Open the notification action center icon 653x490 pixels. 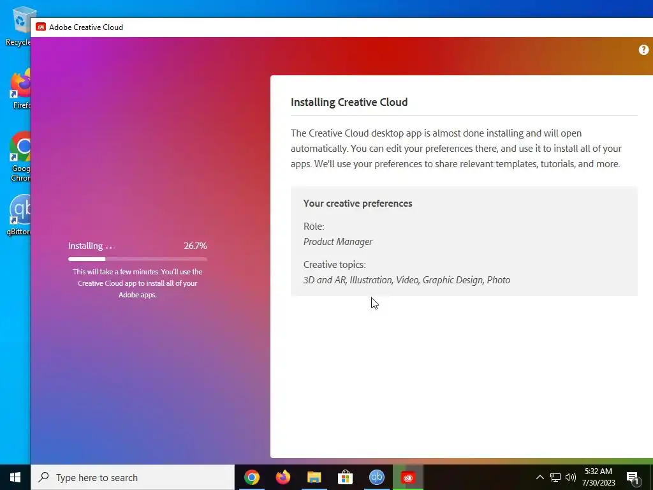tap(633, 478)
